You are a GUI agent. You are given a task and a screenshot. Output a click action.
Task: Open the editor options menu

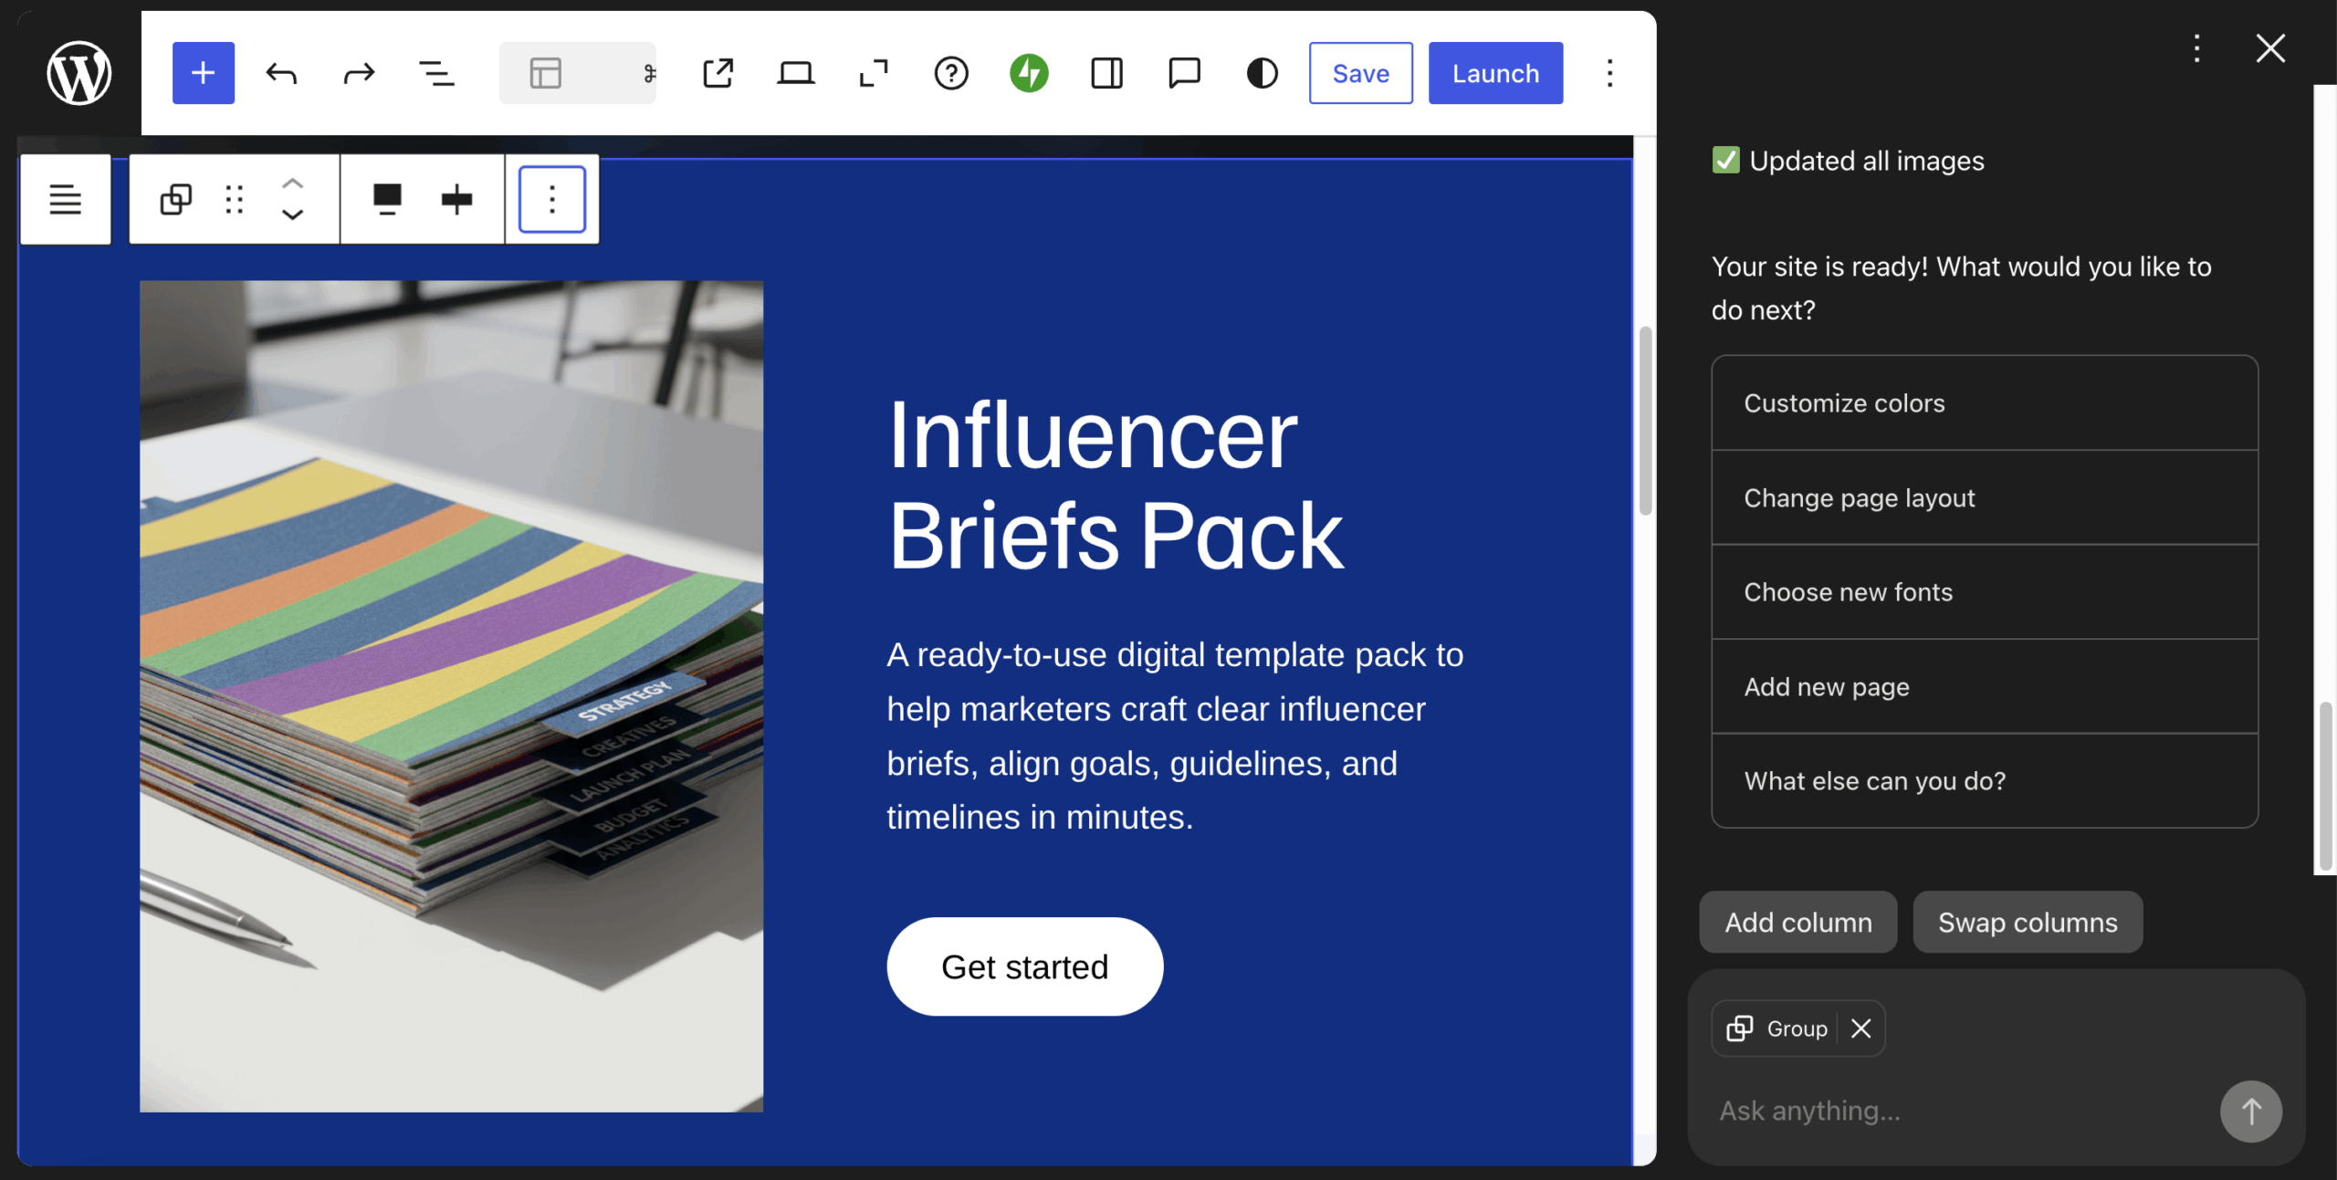point(1609,73)
